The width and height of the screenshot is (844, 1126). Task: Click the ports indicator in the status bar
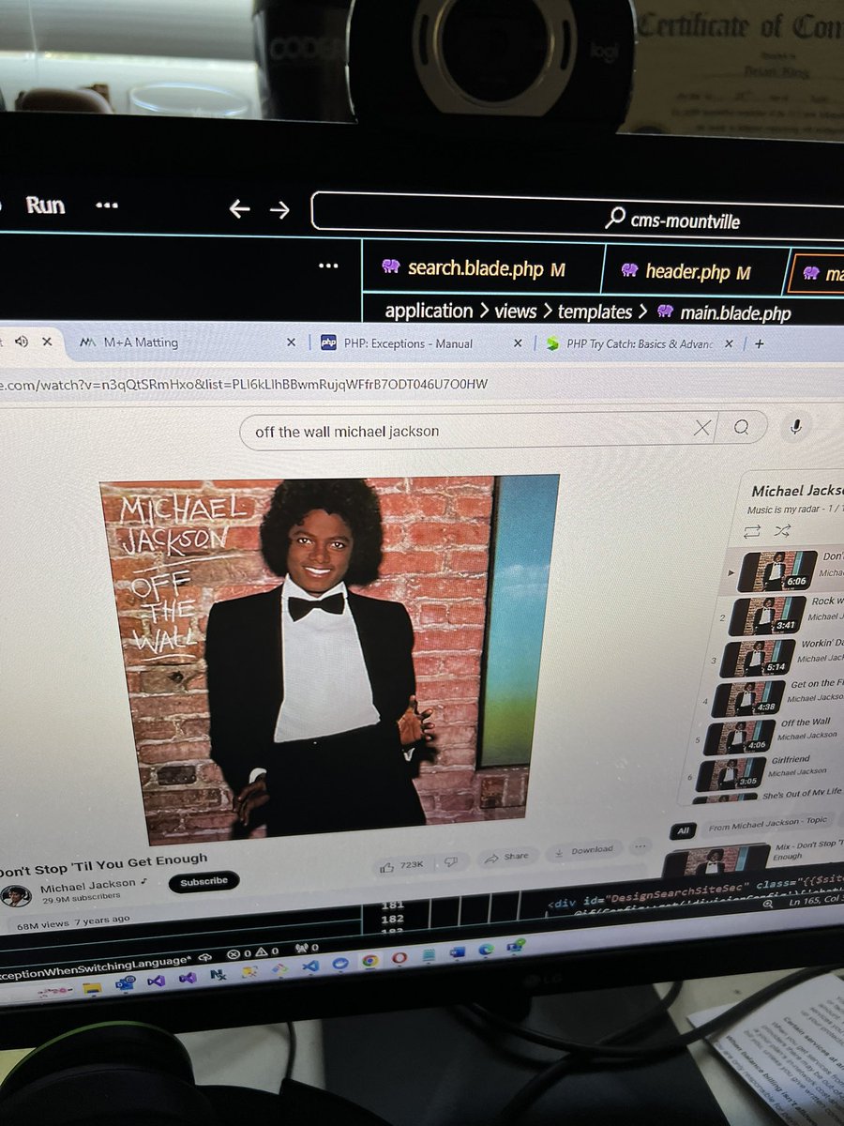pyautogui.click(x=307, y=949)
